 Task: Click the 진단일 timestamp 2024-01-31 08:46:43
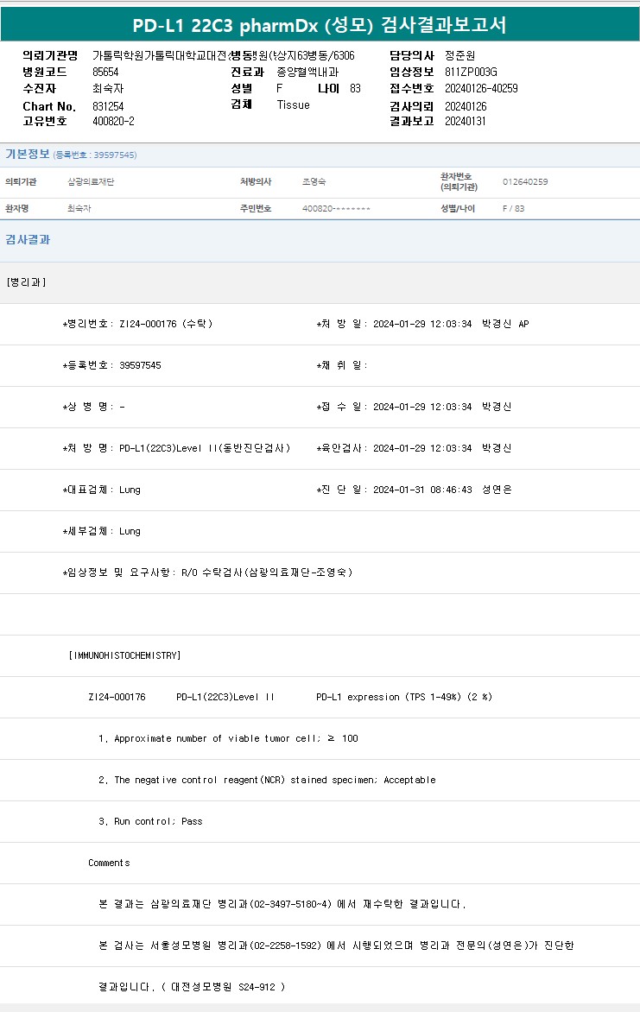[422, 490]
